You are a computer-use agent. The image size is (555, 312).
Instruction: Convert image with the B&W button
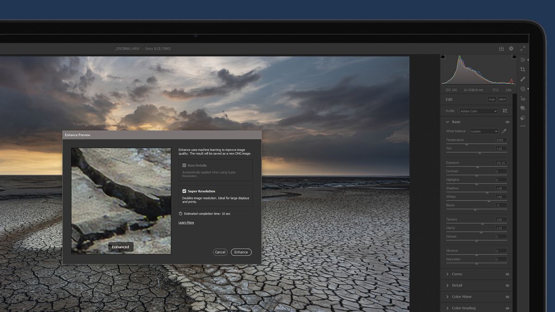[x=502, y=99]
